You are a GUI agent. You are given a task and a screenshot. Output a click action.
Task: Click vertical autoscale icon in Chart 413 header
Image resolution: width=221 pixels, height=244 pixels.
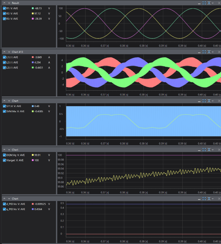click(x=209, y=52)
